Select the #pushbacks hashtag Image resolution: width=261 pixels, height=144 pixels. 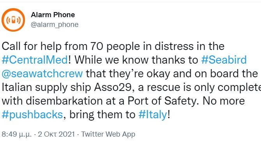(x=32, y=114)
